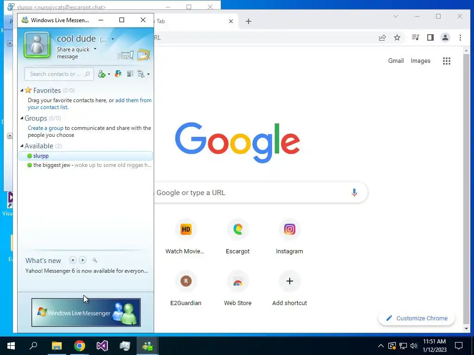This screenshot has height=355, width=474.
Task: Open Visual Studio from the taskbar
Action: coord(102,346)
